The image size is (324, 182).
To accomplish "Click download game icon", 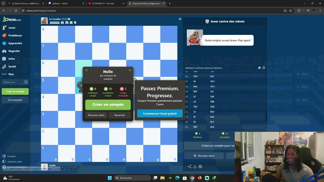I will [x=195, y=166].
